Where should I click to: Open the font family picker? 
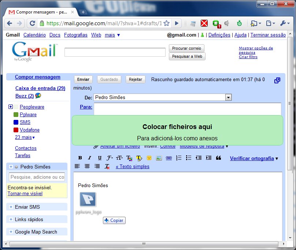110,158
